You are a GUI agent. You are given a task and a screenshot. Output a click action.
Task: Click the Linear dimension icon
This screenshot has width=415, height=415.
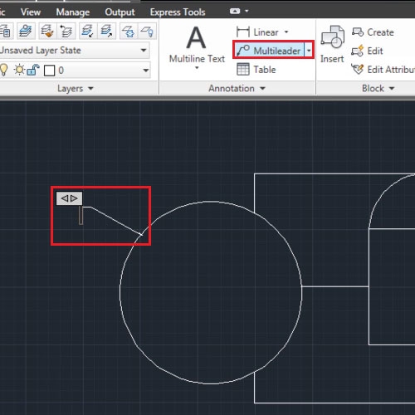click(243, 32)
